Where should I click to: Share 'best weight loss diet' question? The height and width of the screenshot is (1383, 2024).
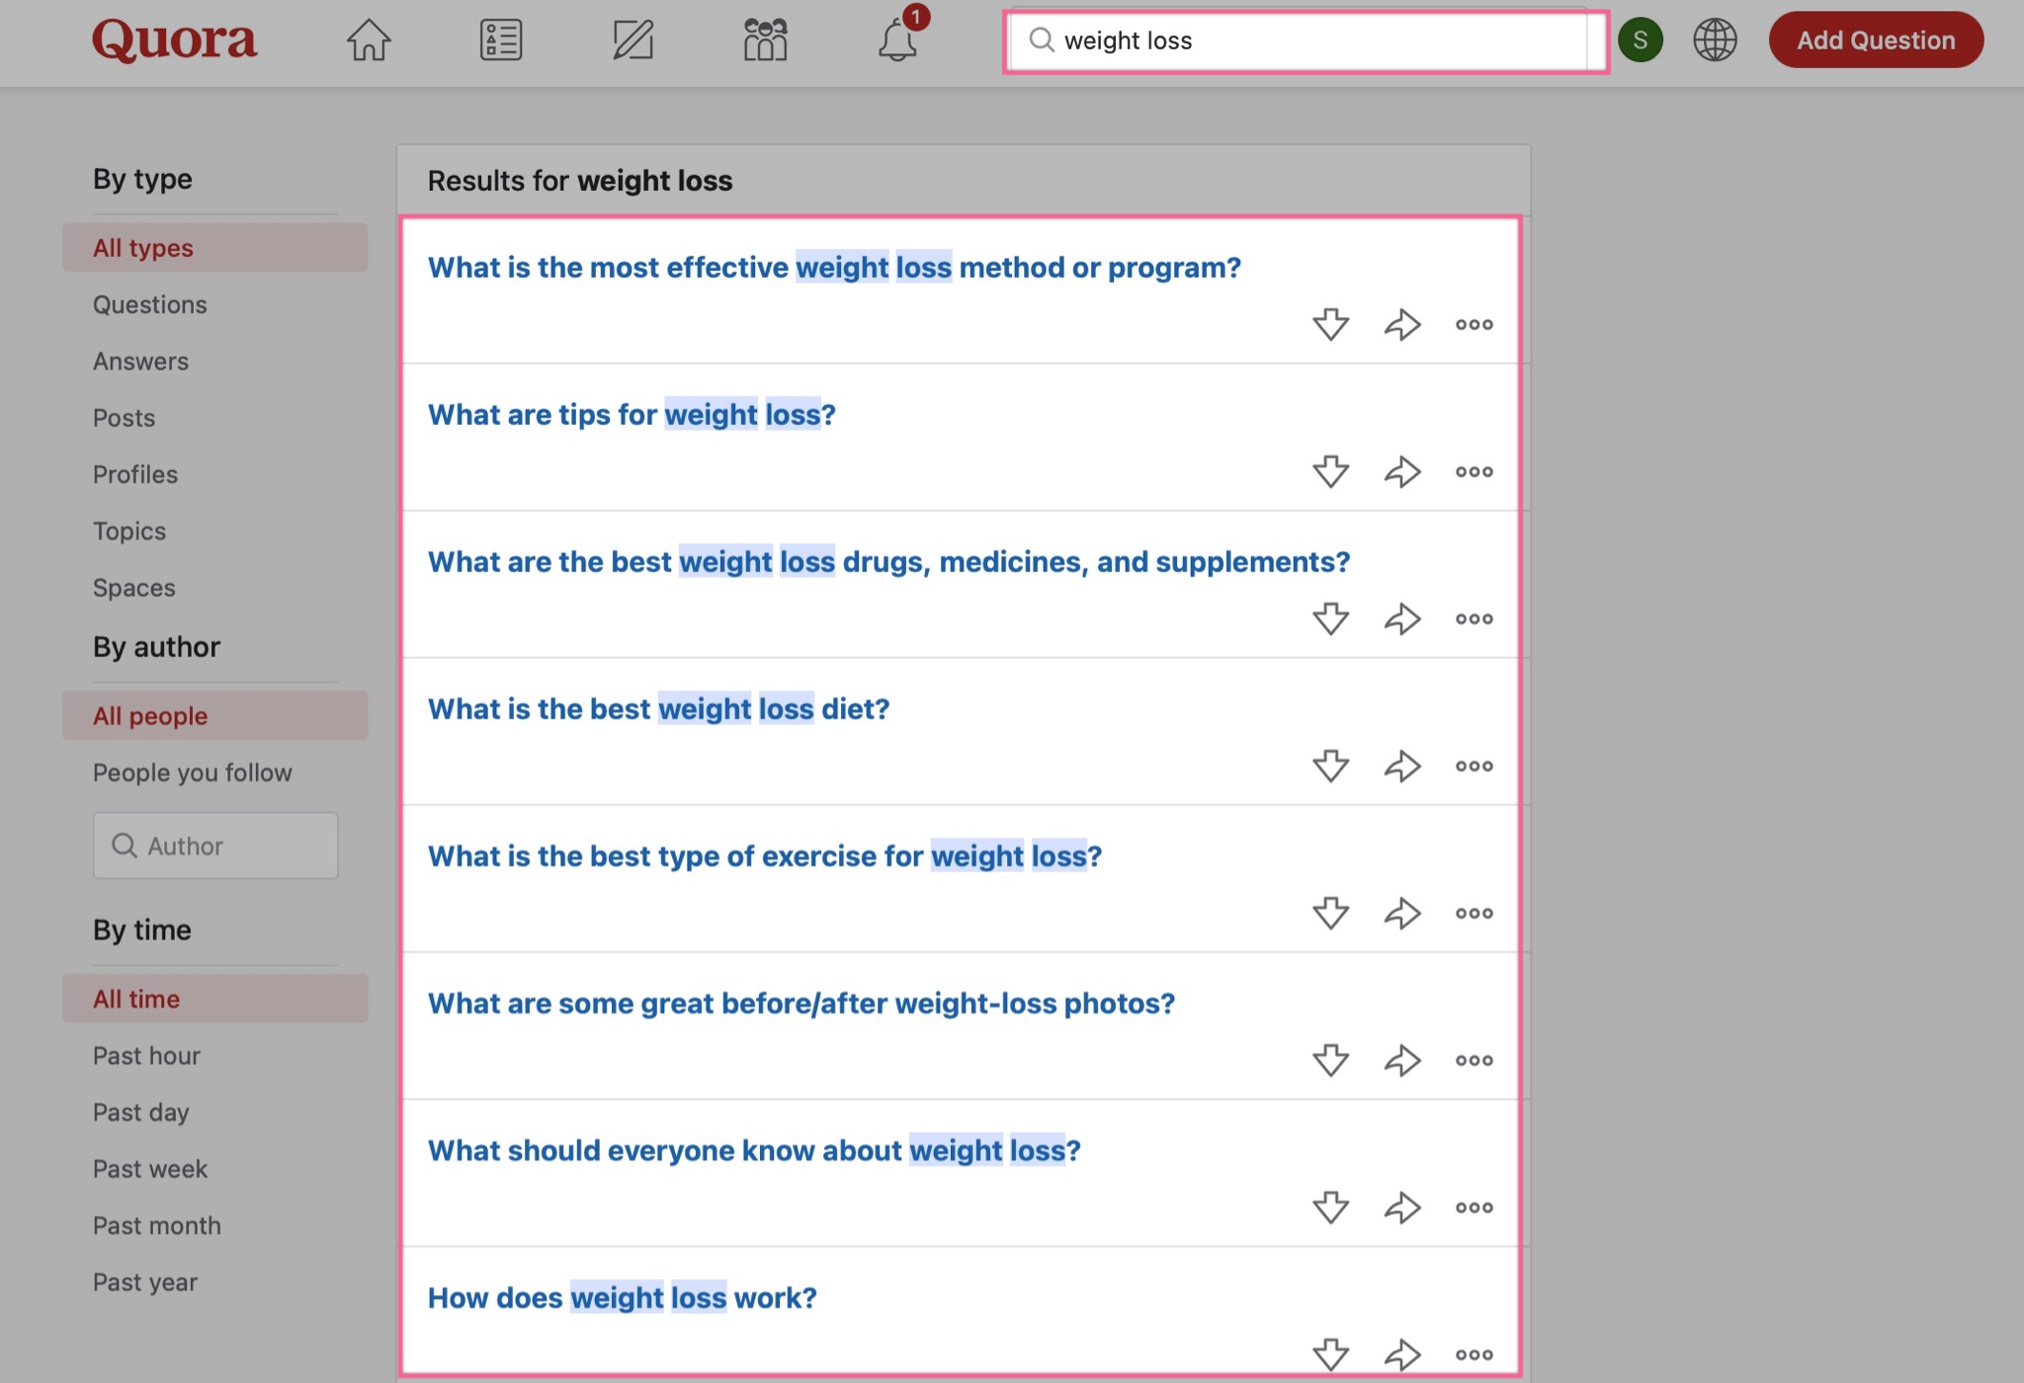point(1402,766)
